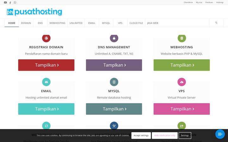The height and width of the screenshot is (142, 228).
Task: Open the CLOUD FILE menu item
Action: pos(136,23)
